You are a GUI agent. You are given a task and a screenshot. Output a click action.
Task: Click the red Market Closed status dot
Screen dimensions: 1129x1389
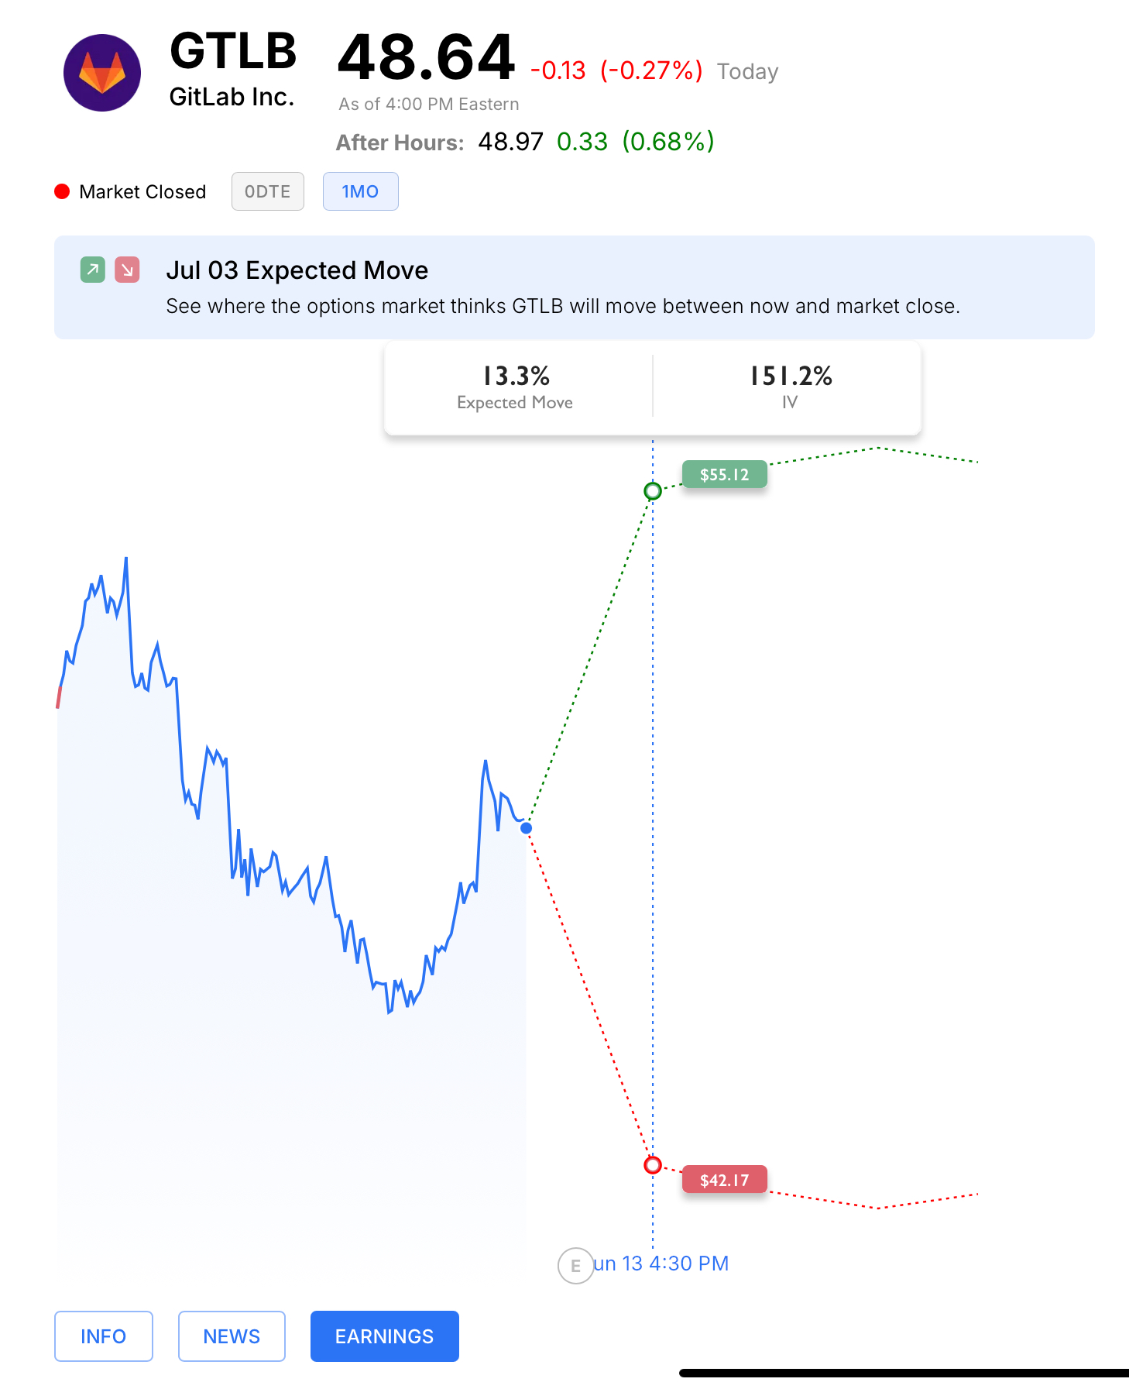coord(62,191)
